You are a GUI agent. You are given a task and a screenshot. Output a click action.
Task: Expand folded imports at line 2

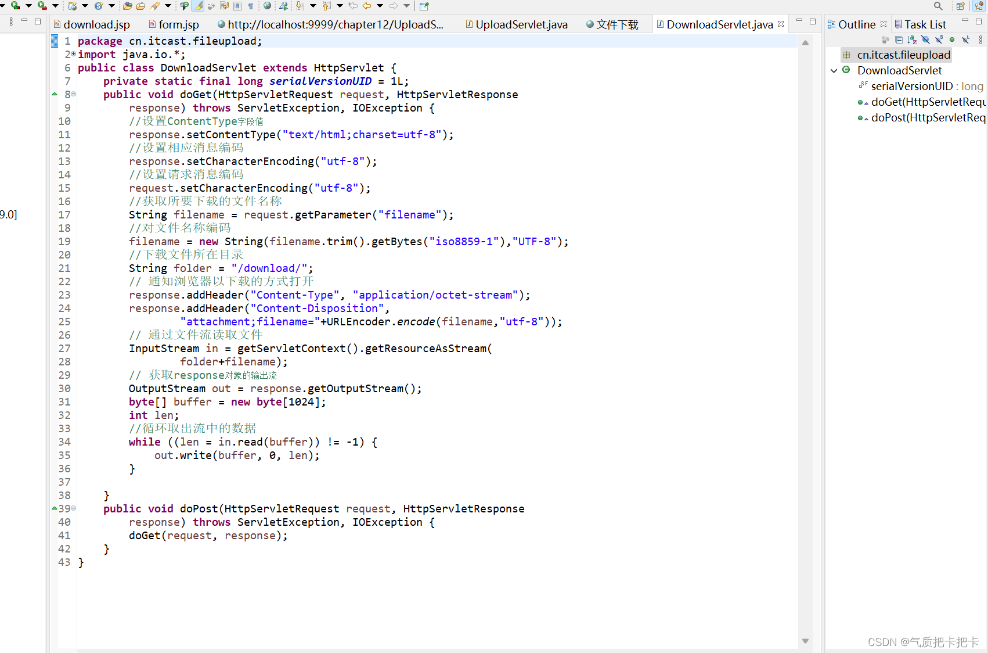coord(74,54)
